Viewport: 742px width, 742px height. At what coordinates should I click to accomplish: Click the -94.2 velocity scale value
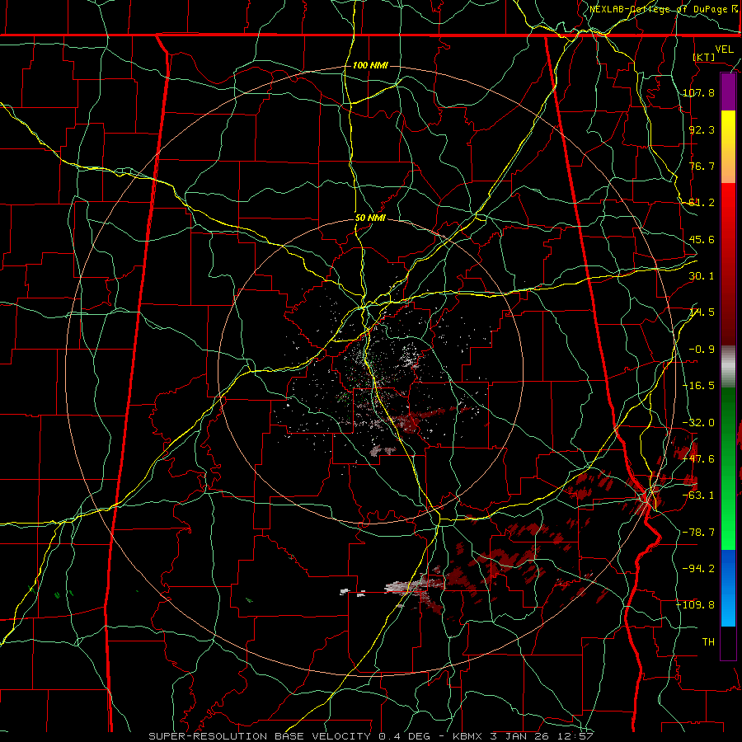tap(699, 569)
